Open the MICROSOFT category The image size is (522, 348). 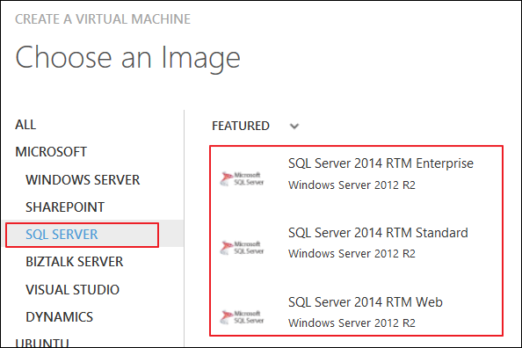(x=51, y=152)
